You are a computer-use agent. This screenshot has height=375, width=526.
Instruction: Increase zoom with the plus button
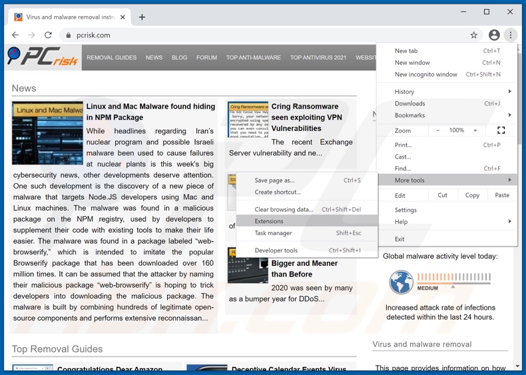click(x=475, y=131)
